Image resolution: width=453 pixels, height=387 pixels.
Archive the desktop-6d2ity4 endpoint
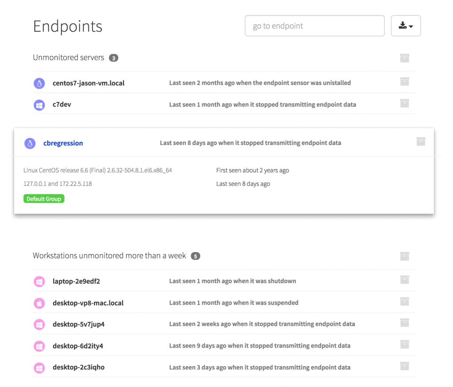pos(404,345)
